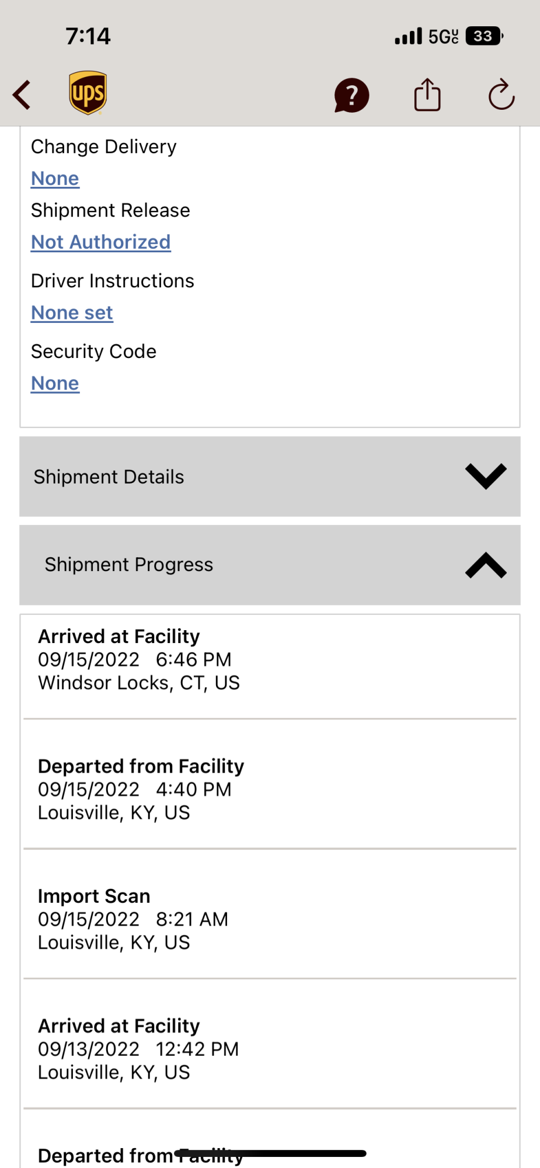Tap the cellular signal bars icon
Screen dimensions: 540x1168
coord(408,37)
